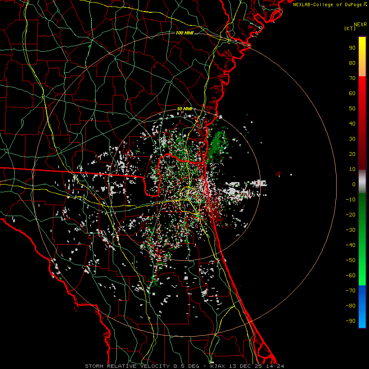Click the -70 scale value

point(351,291)
